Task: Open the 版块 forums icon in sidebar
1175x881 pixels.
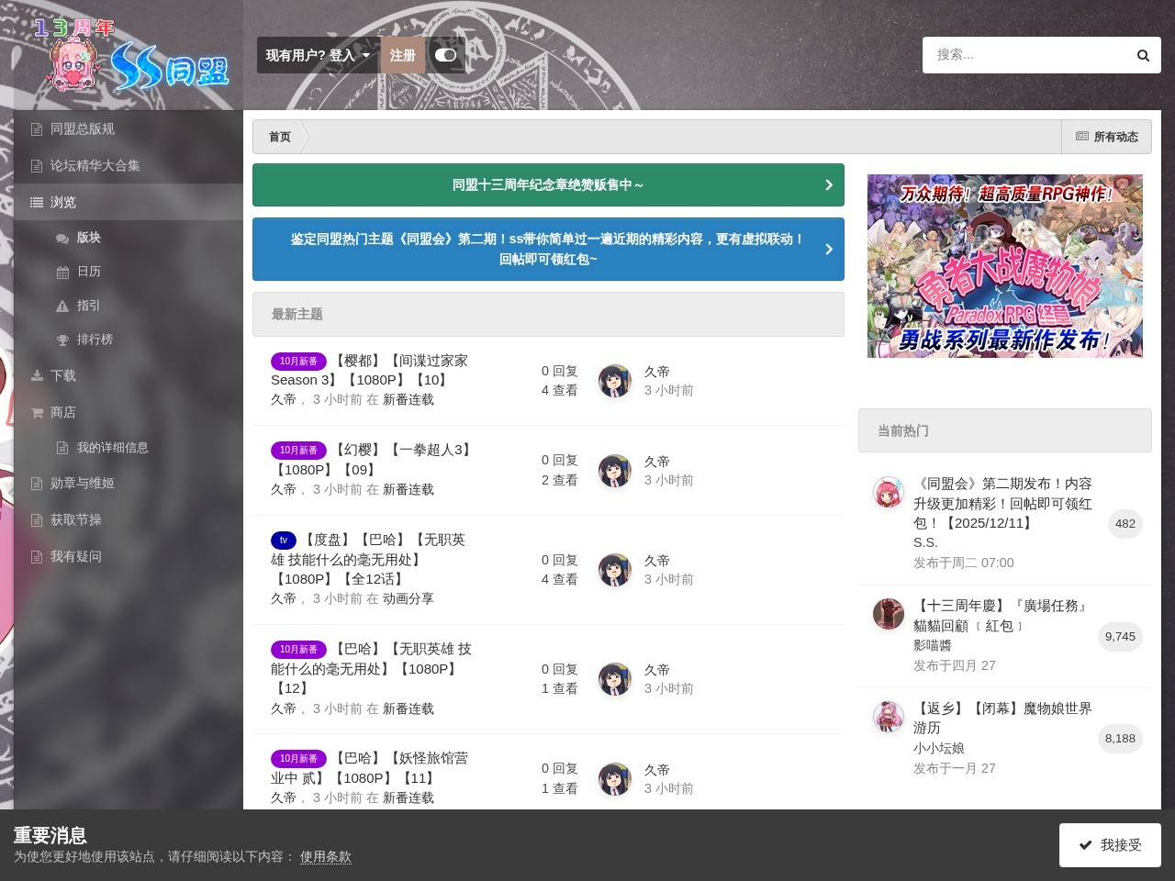Action: [x=62, y=239]
